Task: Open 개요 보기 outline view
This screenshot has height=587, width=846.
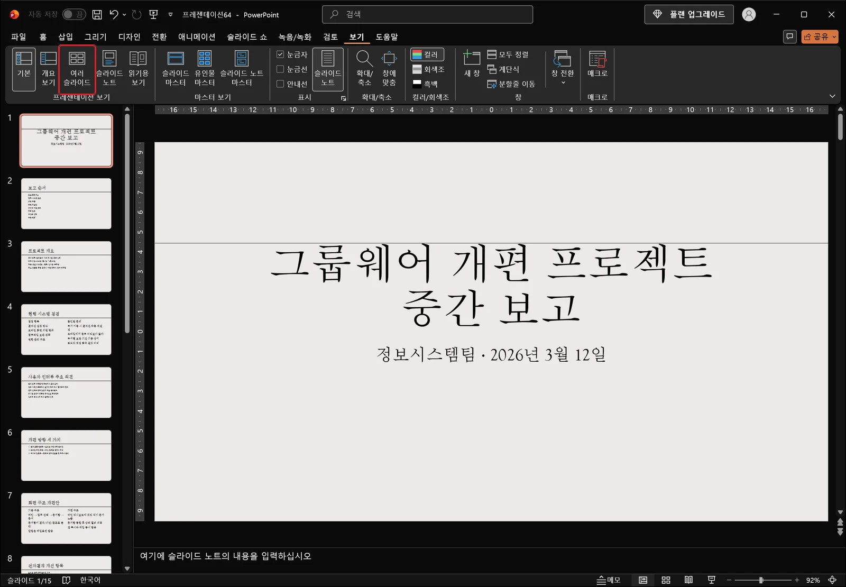Action: pos(48,69)
